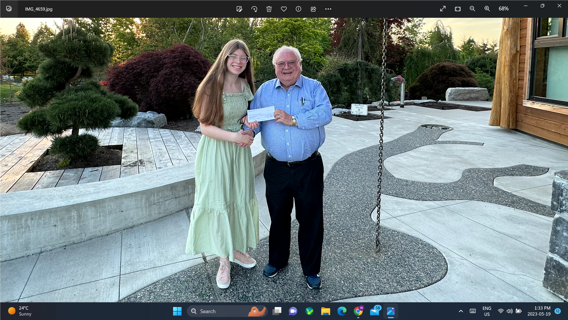Open the weather widget showing 24°C Sunny
This screenshot has height=320, width=568.
tap(20, 311)
